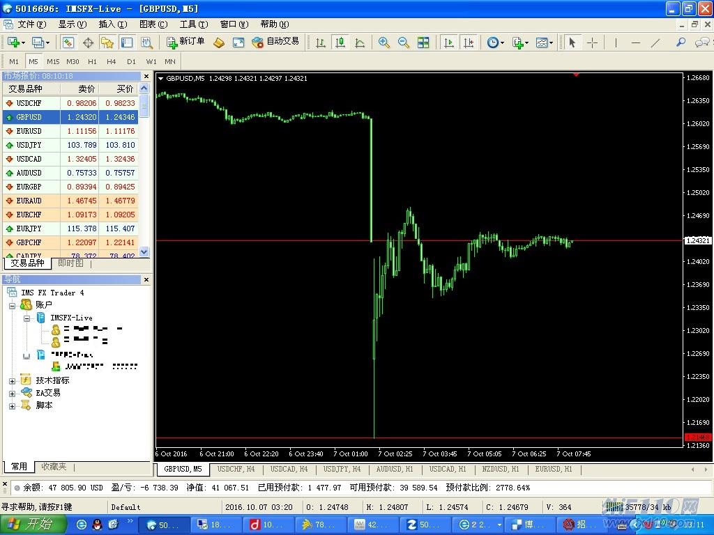714x535 pixels.
Task: Click the 新订单 new order button
Action: pos(185,42)
